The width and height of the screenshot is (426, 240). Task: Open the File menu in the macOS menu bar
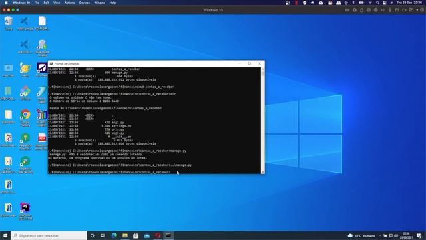coord(37,3)
